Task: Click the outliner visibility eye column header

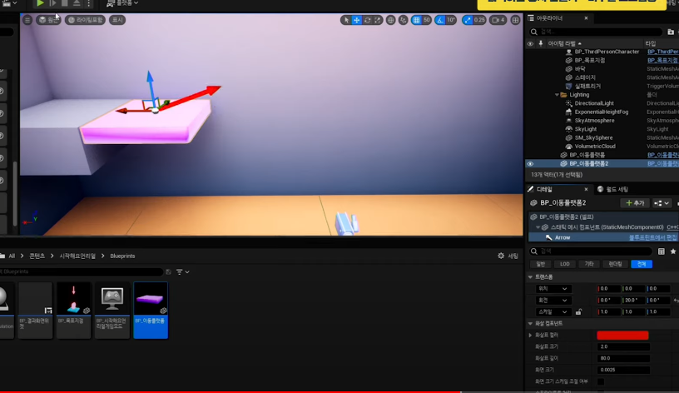Action: [x=530, y=43]
